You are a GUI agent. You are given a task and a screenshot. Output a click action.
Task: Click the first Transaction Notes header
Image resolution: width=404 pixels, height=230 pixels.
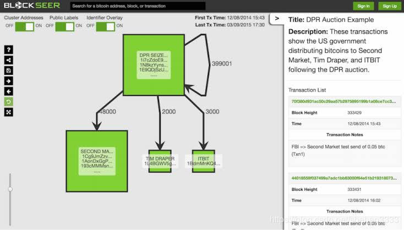point(345,135)
